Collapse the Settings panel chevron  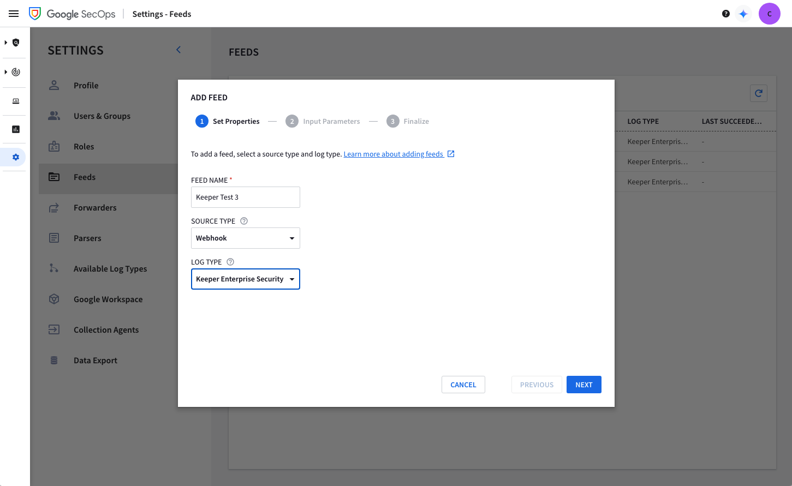(178, 50)
